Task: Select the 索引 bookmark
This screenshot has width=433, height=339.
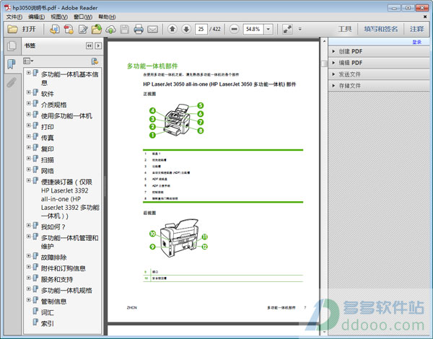Action: coord(48,324)
